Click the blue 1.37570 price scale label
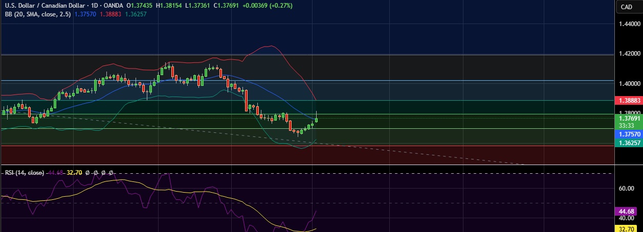Viewport: 643px width, 232px height. pos(628,134)
